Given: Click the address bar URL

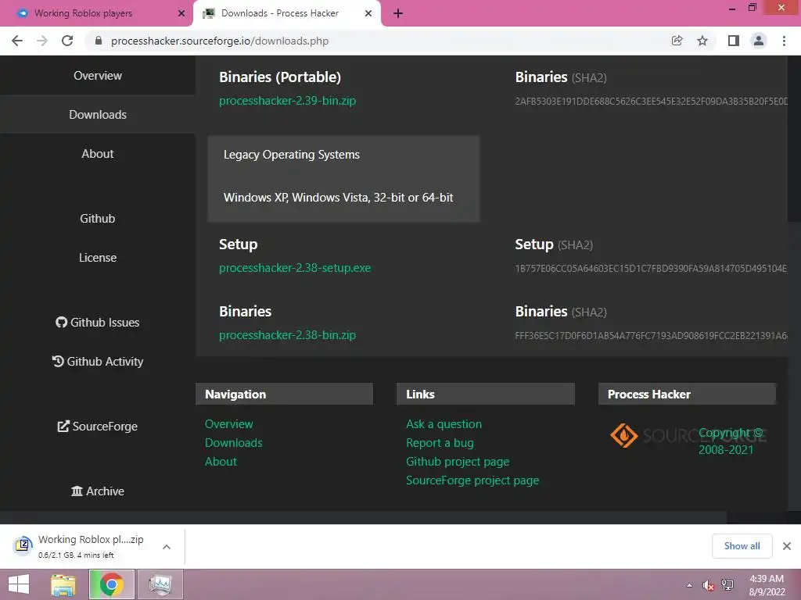Looking at the screenshot, I should tap(220, 41).
